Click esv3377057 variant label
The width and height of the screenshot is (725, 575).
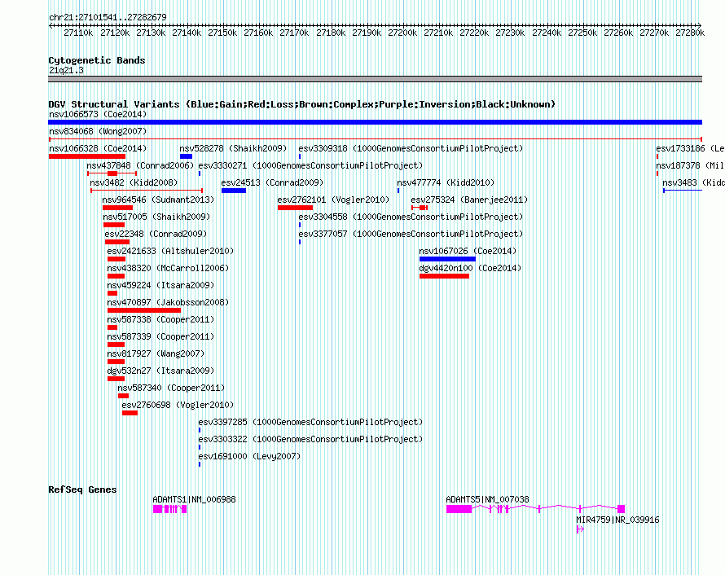[411, 234]
